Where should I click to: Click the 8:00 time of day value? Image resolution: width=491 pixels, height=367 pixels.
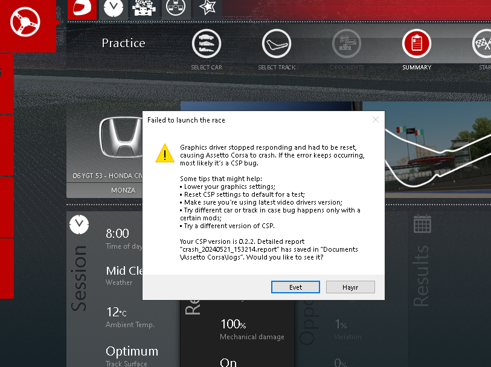117,234
